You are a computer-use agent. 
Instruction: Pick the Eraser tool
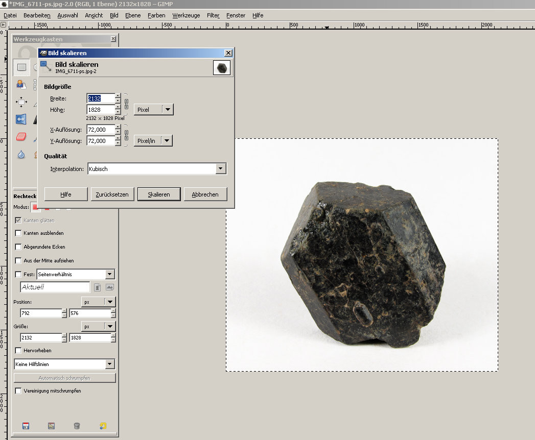click(21, 137)
